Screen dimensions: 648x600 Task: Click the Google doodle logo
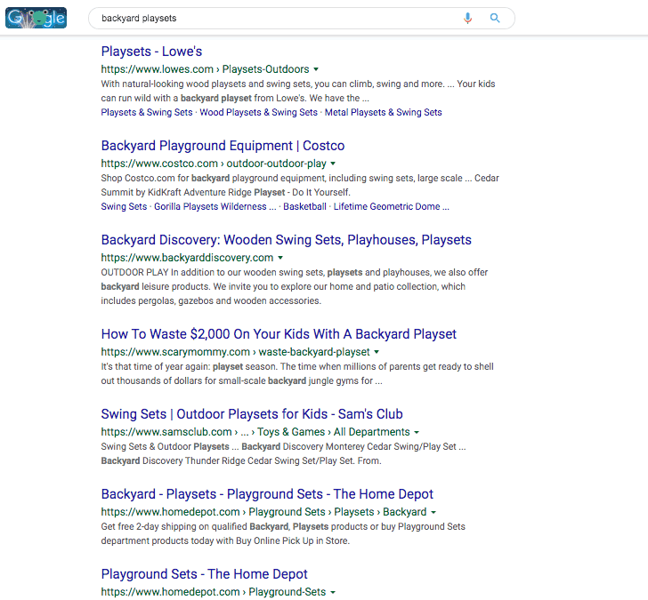pos(36,18)
